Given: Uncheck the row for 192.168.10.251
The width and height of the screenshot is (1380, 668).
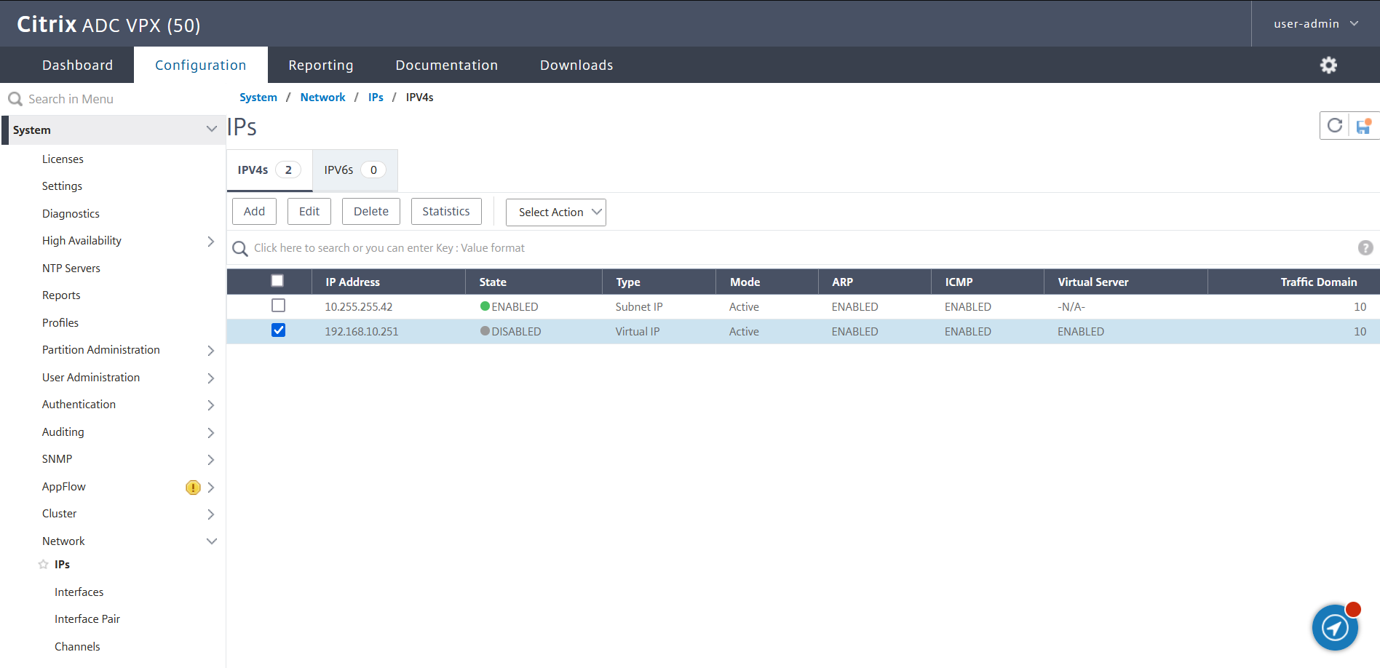Looking at the screenshot, I should pyautogui.click(x=278, y=330).
